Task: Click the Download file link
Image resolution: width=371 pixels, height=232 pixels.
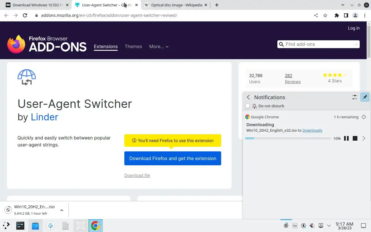Action: point(137,175)
